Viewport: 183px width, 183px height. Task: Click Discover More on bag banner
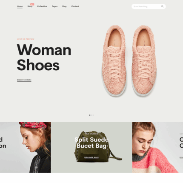[x=91, y=157]
